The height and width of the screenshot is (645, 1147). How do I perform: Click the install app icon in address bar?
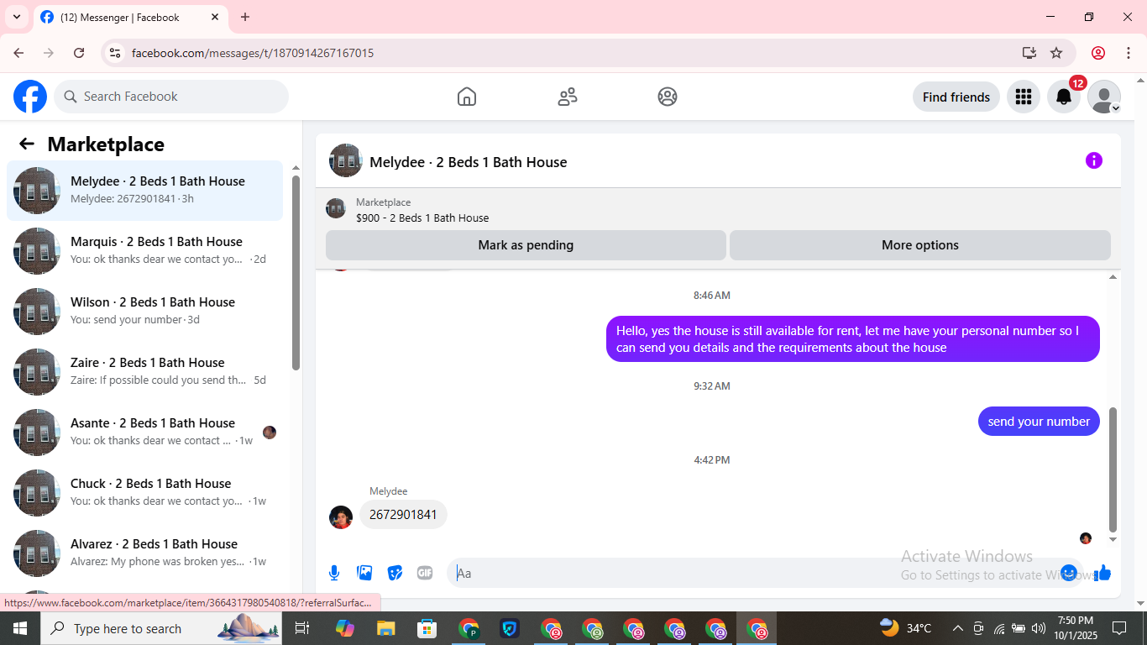pyautogui.click(x=1029, y=53)
